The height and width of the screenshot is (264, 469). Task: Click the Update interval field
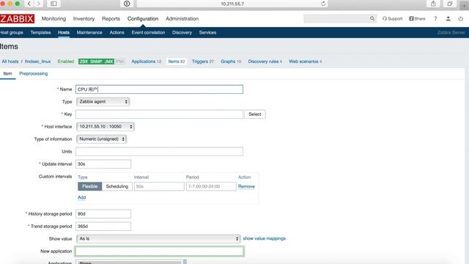click(x=103, y=164)
